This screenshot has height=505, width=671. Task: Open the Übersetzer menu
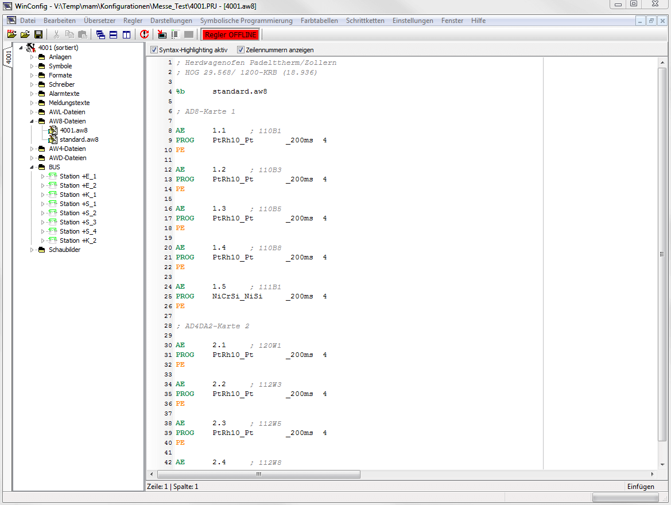[x=100, y=21]
